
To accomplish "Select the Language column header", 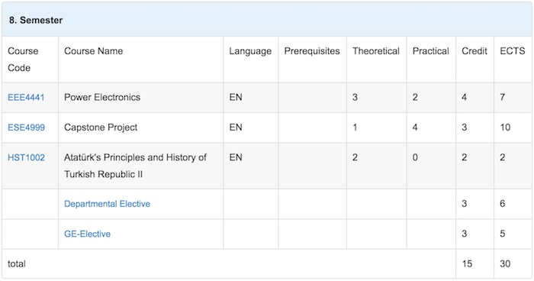I will (x=250, y=51).
